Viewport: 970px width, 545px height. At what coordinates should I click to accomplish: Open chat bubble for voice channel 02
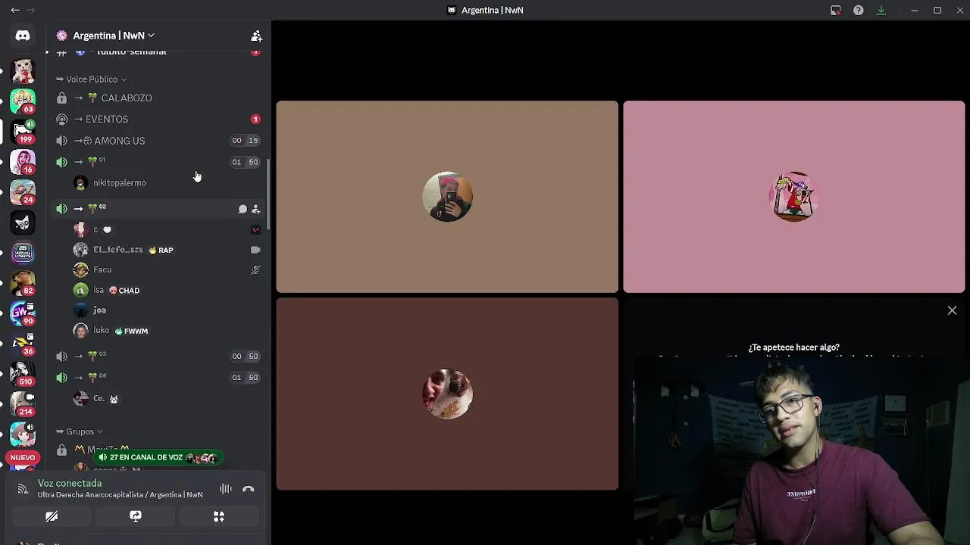click(242, 209)
